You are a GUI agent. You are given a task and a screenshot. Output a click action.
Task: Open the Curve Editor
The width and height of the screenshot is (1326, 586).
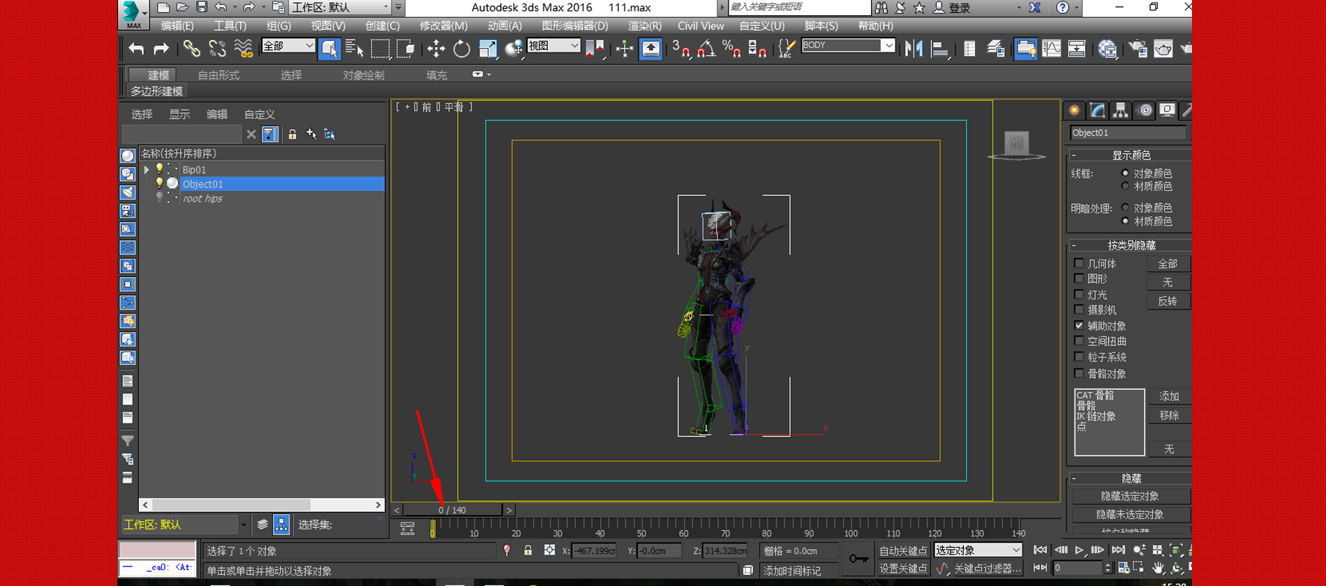pos(1051,48)
